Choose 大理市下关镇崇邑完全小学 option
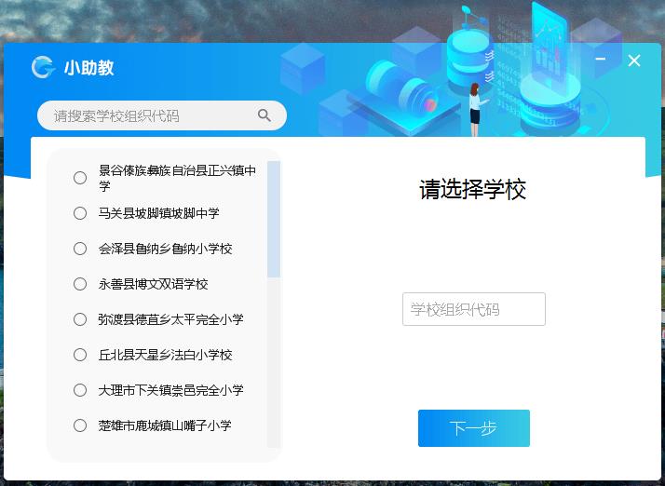Screen dimensions: 665x486 click(80, 390)
